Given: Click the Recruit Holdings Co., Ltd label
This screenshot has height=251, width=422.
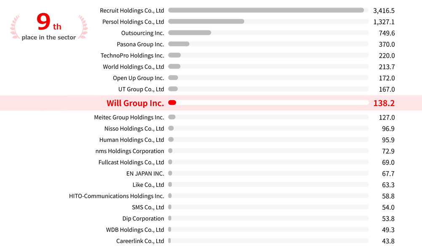Looking at the screenshot, I should tap(132, 11).
